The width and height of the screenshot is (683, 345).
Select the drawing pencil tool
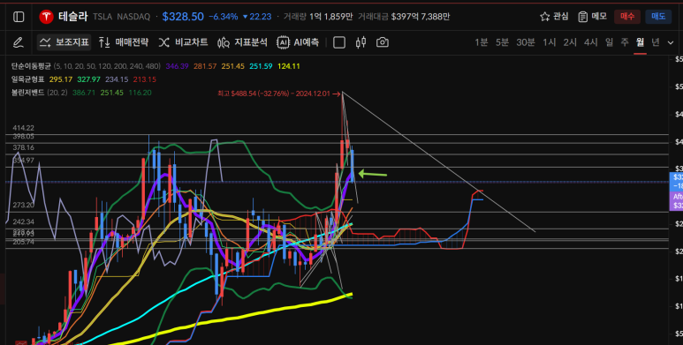point(18,42)
